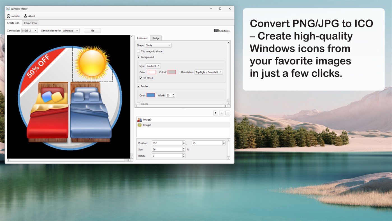
Task: Open the Badge tab
Action: (x=156, y=38)
